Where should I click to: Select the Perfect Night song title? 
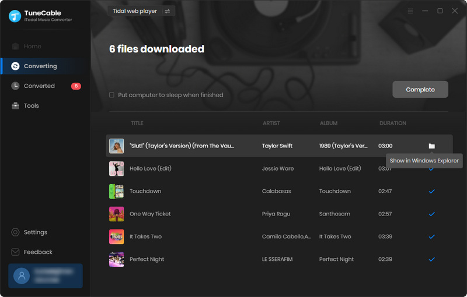[x=147, y=259]
